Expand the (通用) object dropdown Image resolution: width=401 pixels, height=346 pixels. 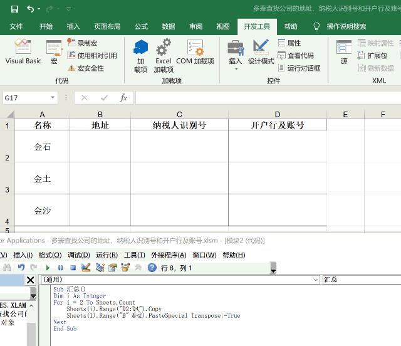[316, 280]
